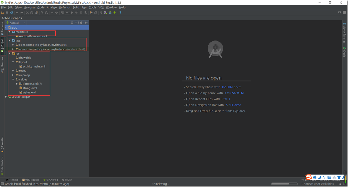Click the Cut scissors toolbar icon
Screen dimensions: 348x187
27,13
